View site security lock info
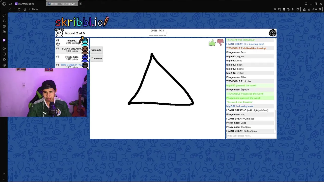This screenshot has height=182, width=324. [25, 9]
